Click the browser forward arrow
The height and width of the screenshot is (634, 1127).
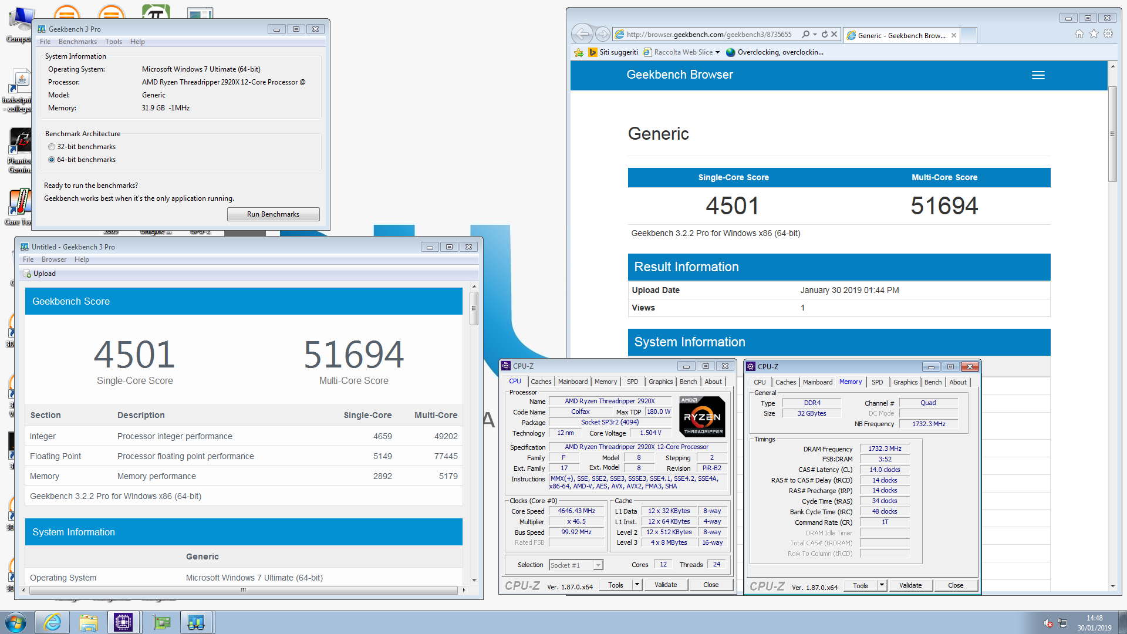pyautogui.click(x=602, y=34)
